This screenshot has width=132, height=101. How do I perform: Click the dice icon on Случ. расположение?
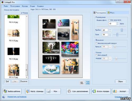[69, 91]
